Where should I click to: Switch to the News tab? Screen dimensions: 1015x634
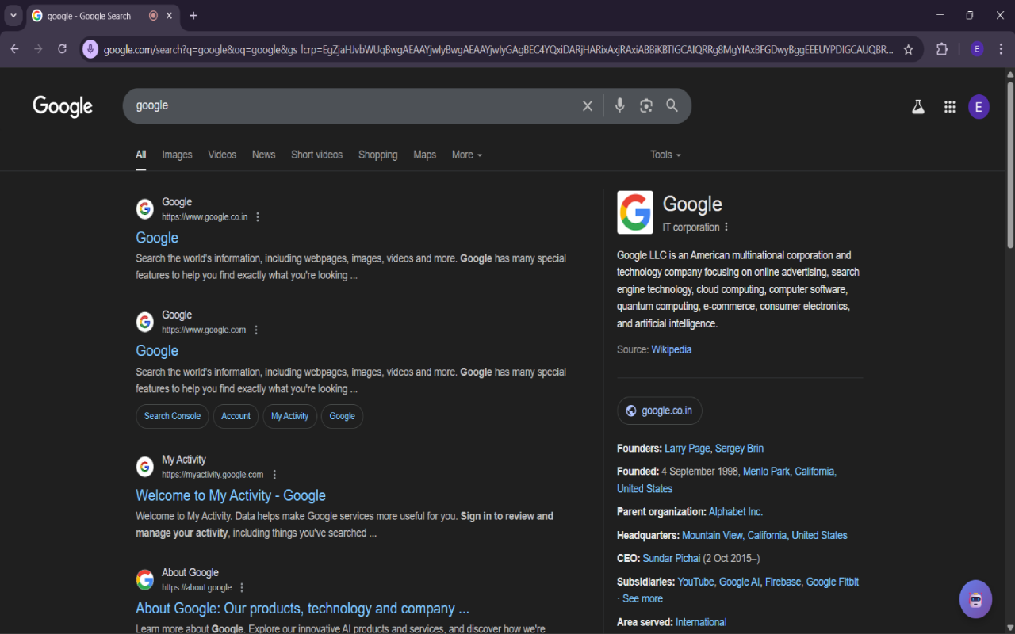pos(264,155)
